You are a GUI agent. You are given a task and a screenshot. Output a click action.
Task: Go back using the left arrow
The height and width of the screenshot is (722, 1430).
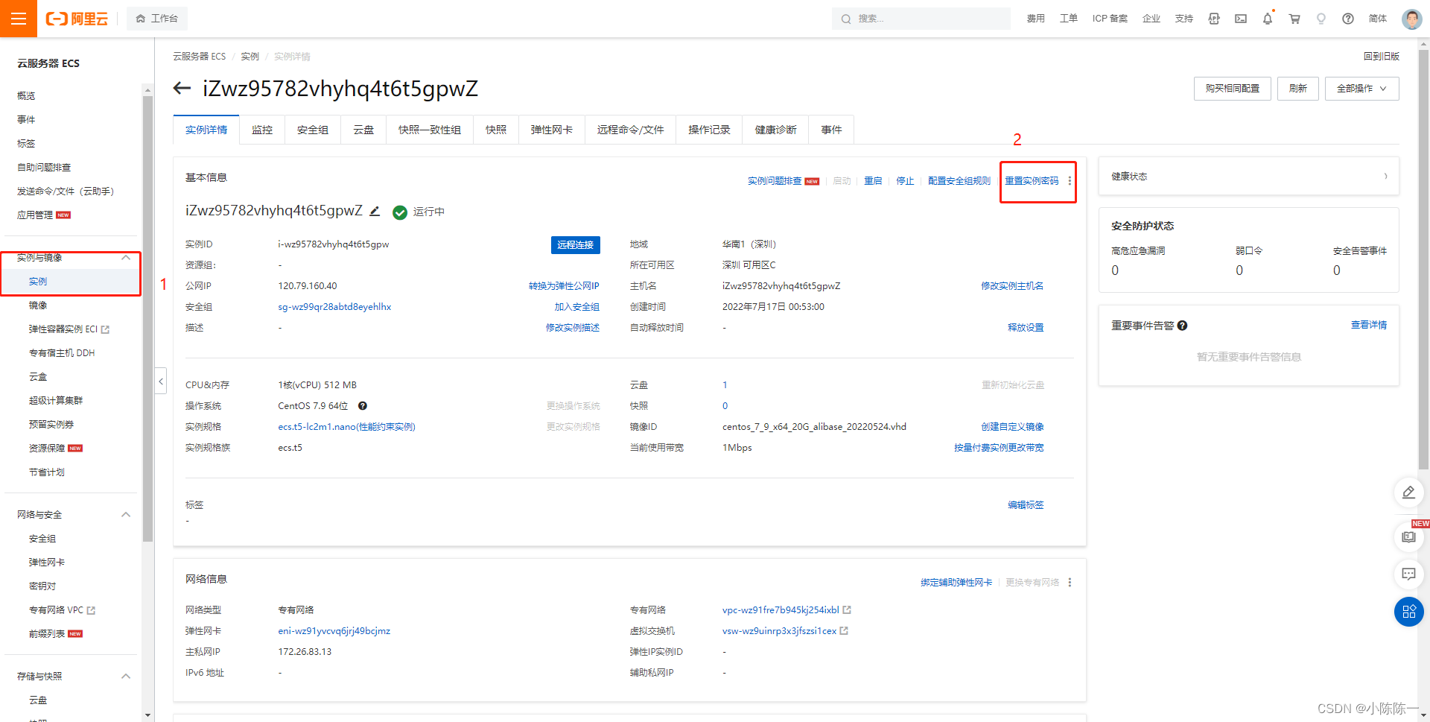(182, 89)
